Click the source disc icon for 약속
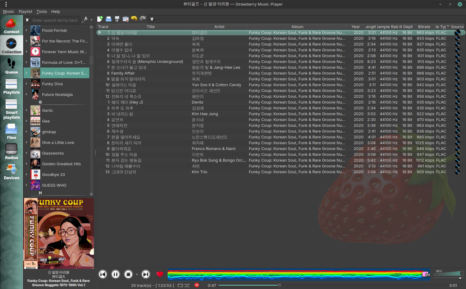This screenshot has width=466, height=289. 457,38
